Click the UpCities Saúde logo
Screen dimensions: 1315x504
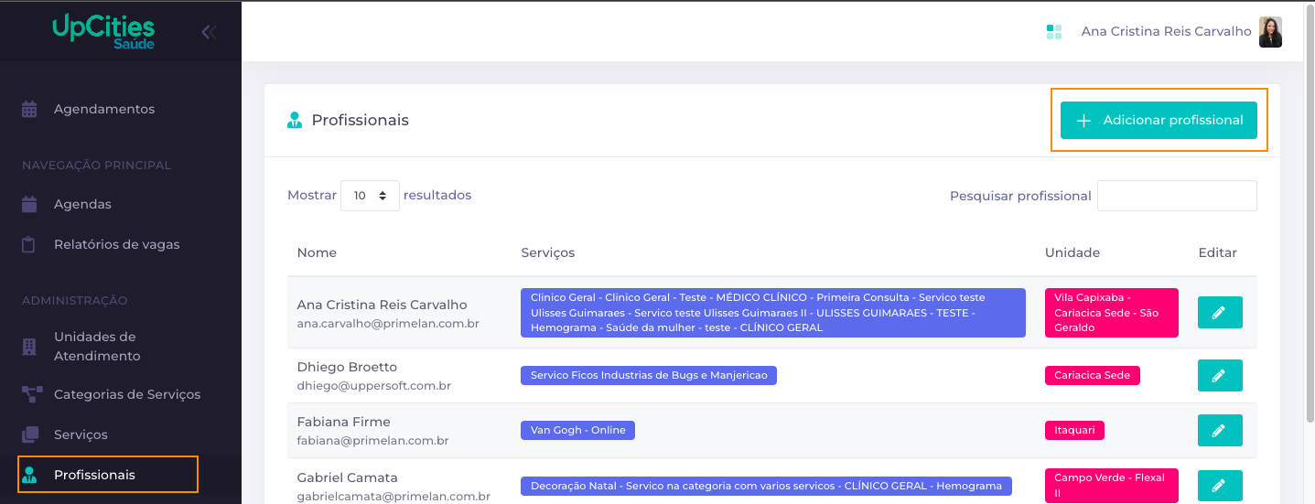click(x=104, y=32)
